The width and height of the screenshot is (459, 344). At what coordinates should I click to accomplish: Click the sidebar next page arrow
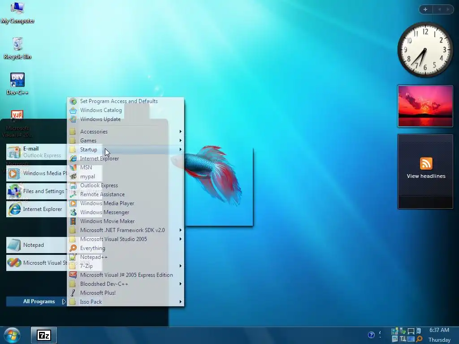tap(448, 9)
